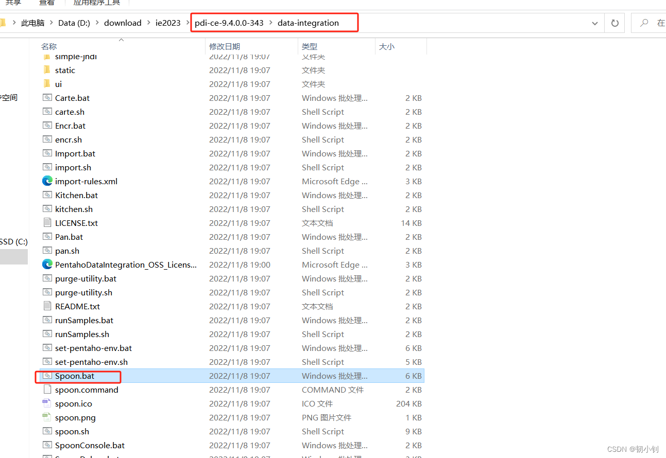
Task: Click the 204 KB size of spoon.ico
Action: point(409,403)
